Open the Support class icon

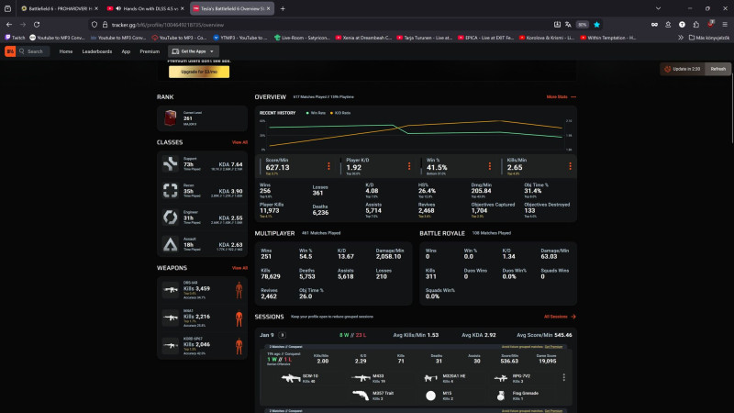[171, 164]
